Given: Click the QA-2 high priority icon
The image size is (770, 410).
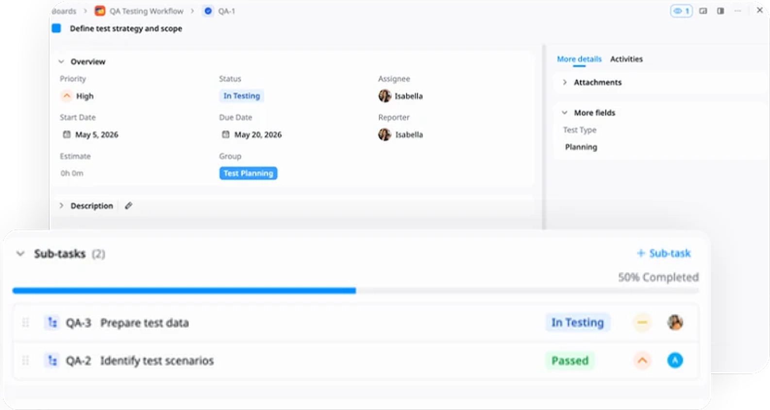Looking at the screenshot, I should click(642, 360).
